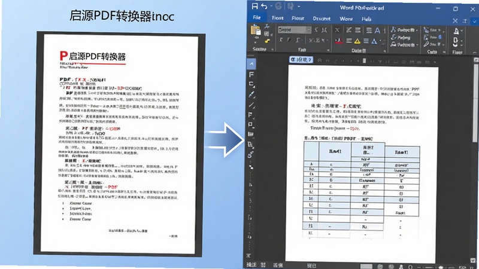Select the eyedropper pen tool in the left toolbar
This screenshot has width=479, height=269.
pyautogui.click(x=251, y=94)
